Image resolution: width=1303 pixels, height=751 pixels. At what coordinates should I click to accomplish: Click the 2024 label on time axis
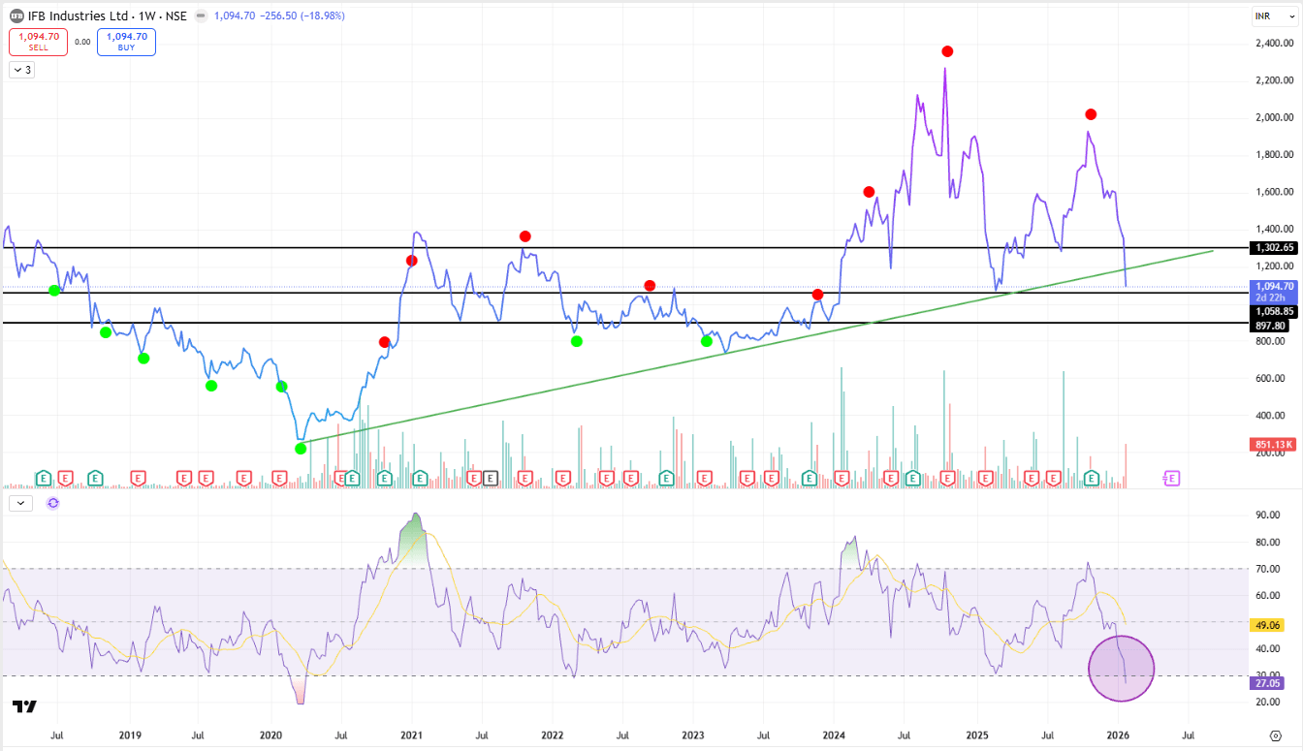click(x=834, y=735)
